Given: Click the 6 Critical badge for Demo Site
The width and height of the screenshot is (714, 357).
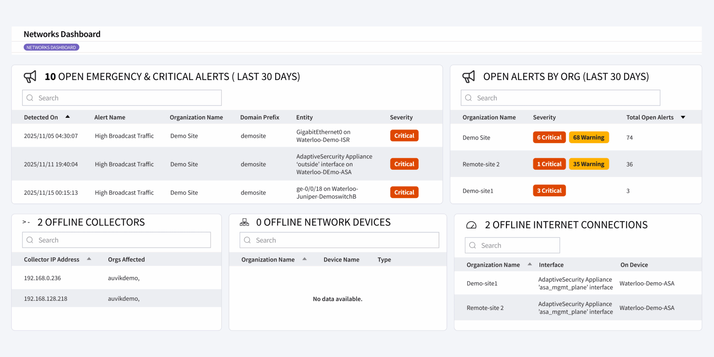Looking at the screenshot, I should point(549,137).
